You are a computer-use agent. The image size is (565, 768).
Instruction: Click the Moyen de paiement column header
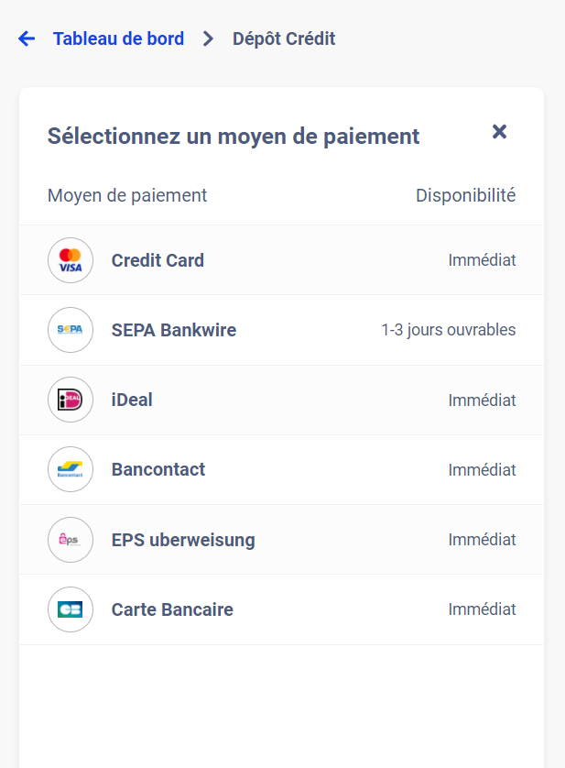(x=126, y=195)
